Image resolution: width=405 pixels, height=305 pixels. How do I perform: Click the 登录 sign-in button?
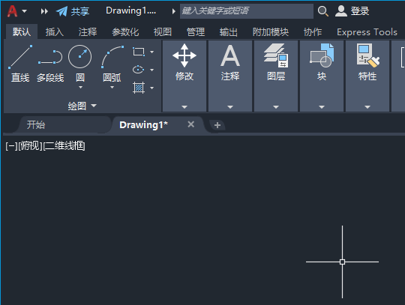tap(352, 11)
